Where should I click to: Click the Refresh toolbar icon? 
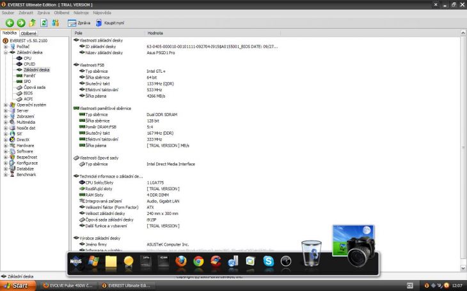pyautogui.click(x=44, y=23)
